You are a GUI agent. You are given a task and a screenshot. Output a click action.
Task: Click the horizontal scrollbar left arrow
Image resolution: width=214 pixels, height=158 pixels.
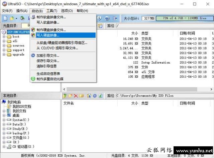coord(64,89)
